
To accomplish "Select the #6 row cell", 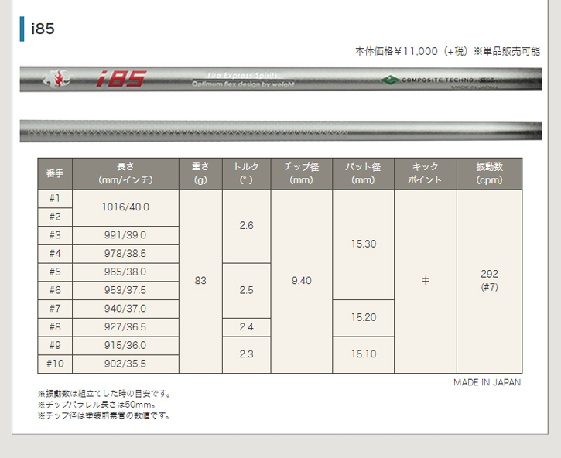I will coord(55,291).
